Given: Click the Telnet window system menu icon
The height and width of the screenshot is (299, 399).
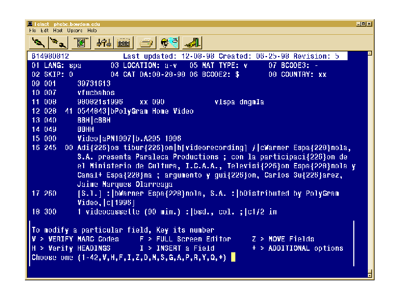Looking at the screenshot, I should [30, 24].
